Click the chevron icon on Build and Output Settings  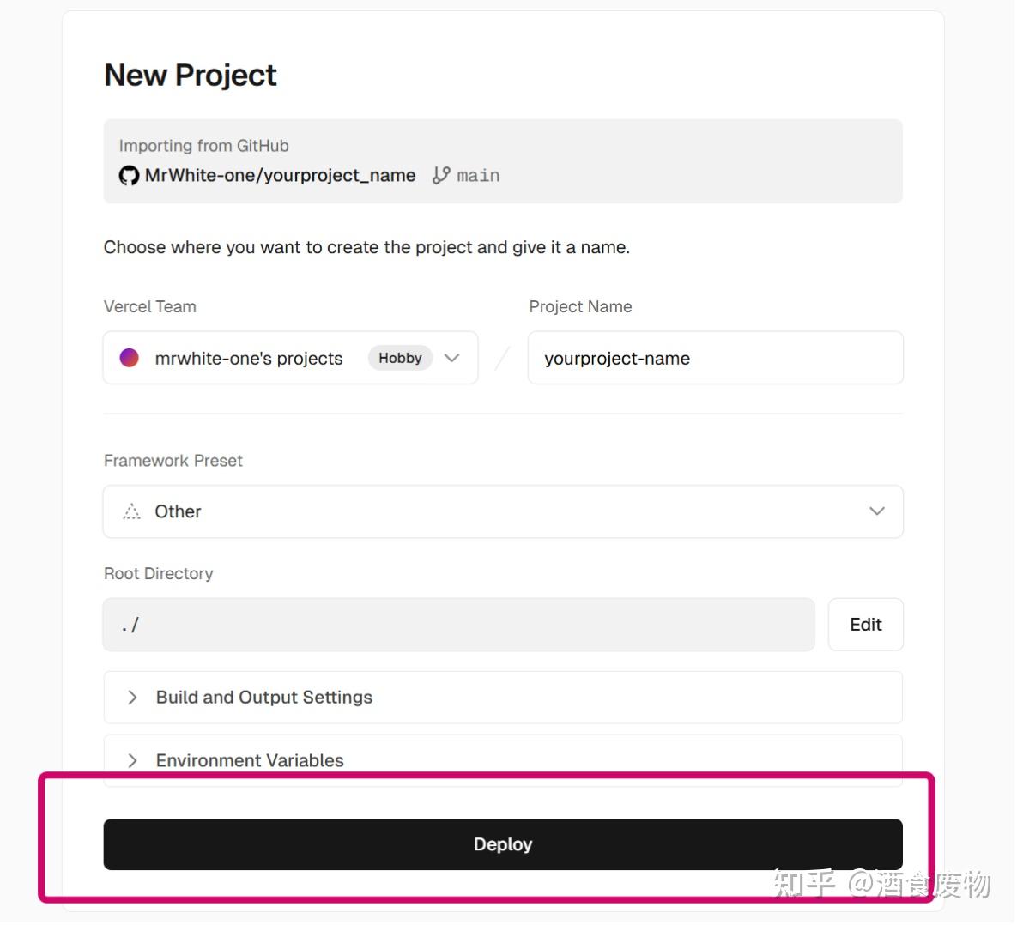pos(132,698)
